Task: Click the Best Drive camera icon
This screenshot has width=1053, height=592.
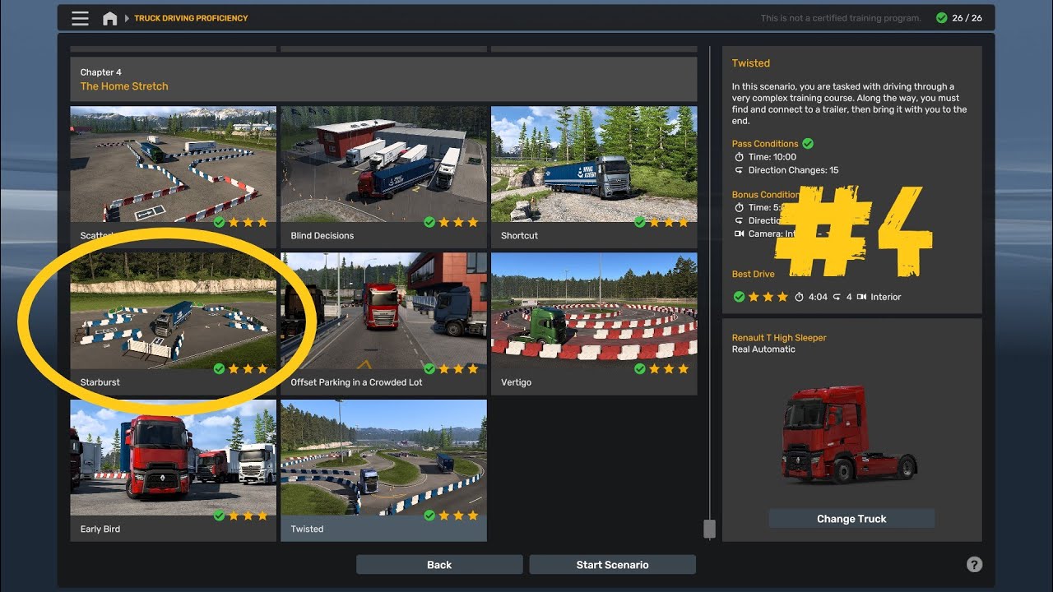Action: pos(861,297)
